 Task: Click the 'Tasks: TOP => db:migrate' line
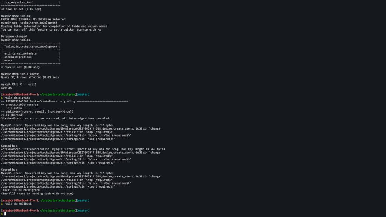pyautogui.click(x=20, y=190)
